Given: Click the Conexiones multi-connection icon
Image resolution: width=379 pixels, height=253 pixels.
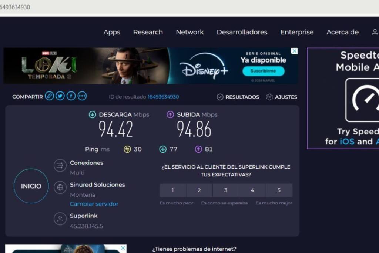Looking at the screenshot, I should tap(60, 166).
